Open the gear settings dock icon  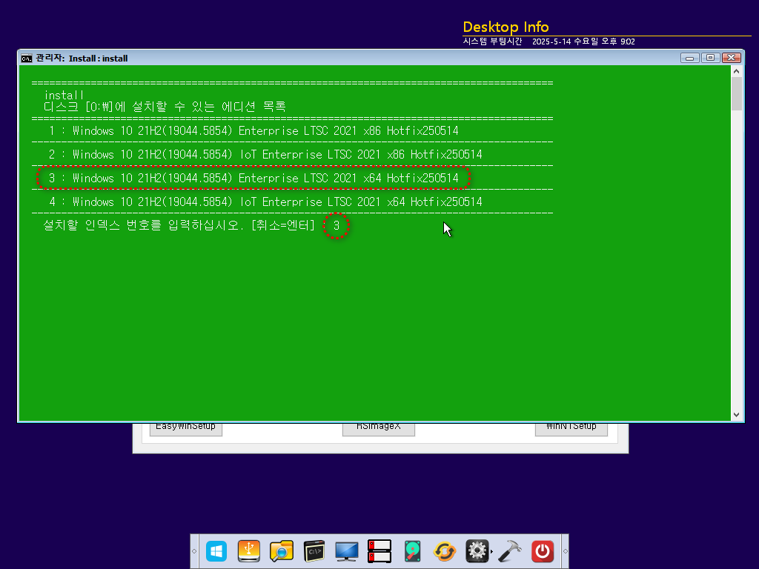(477, 551)
